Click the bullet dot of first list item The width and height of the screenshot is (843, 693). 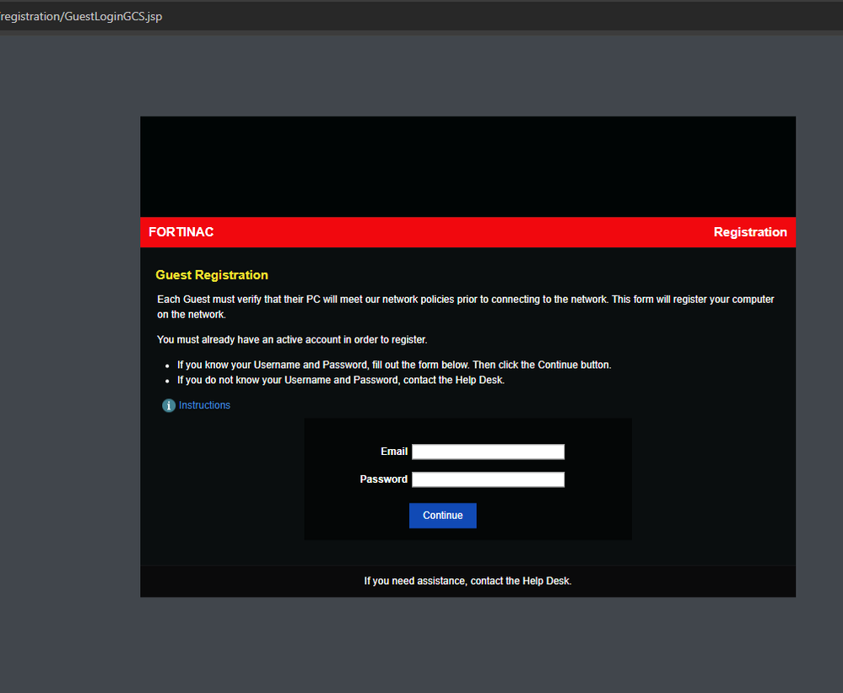[x=167, y=365]
